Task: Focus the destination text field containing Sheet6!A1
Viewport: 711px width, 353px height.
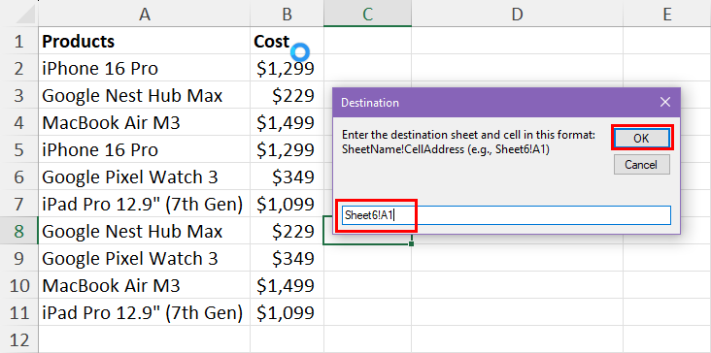Action: (x=506, y=215)
